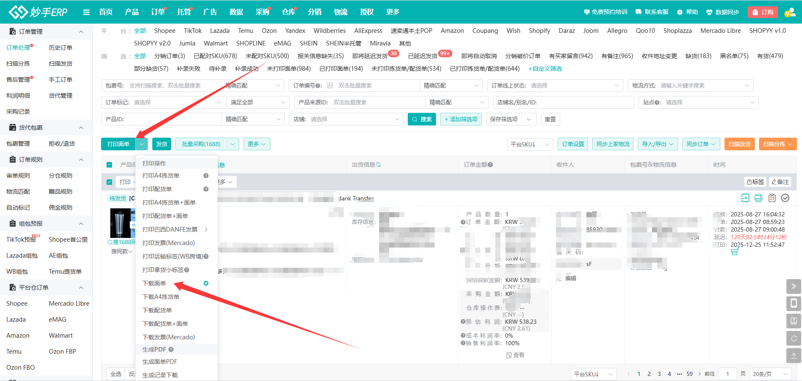Refresh 出货信息 column header icon
802x381 pixels.
click(x=378, y=165)
